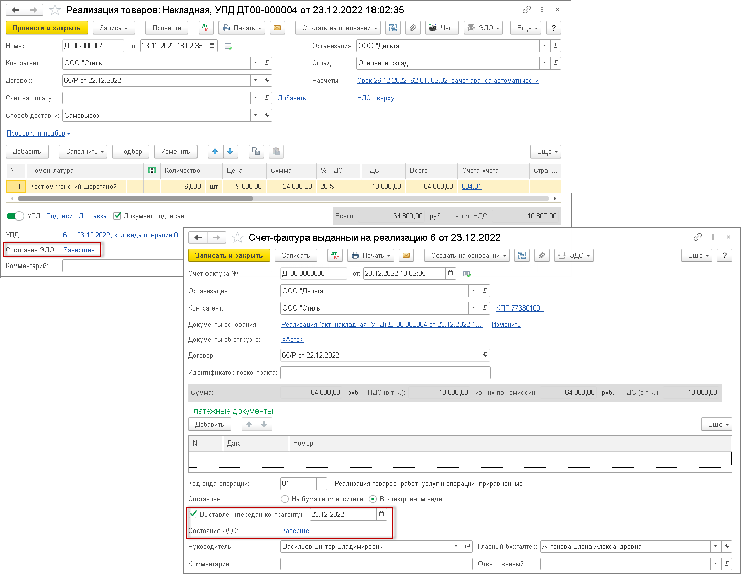Click Записать и закрыть in Счет-фактура
This screenshot has width=743, height=576.
[x=229, y=255]
